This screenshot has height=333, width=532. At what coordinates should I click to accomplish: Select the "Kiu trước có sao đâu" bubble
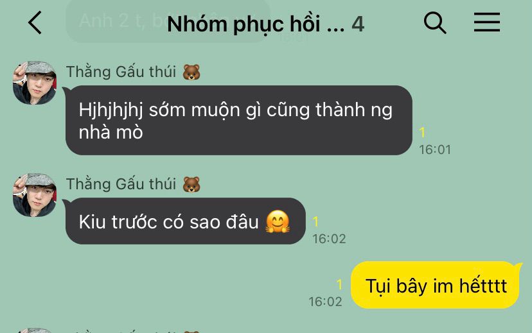(185, 221)
